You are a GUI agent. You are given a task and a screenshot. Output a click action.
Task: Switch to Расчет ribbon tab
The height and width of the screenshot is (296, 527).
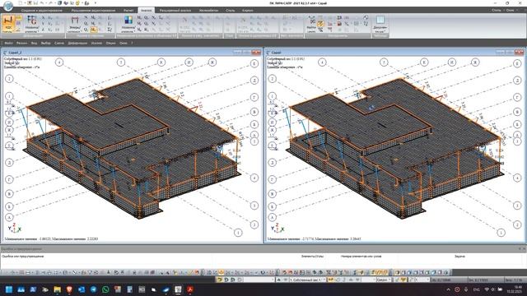pos(128,11)
